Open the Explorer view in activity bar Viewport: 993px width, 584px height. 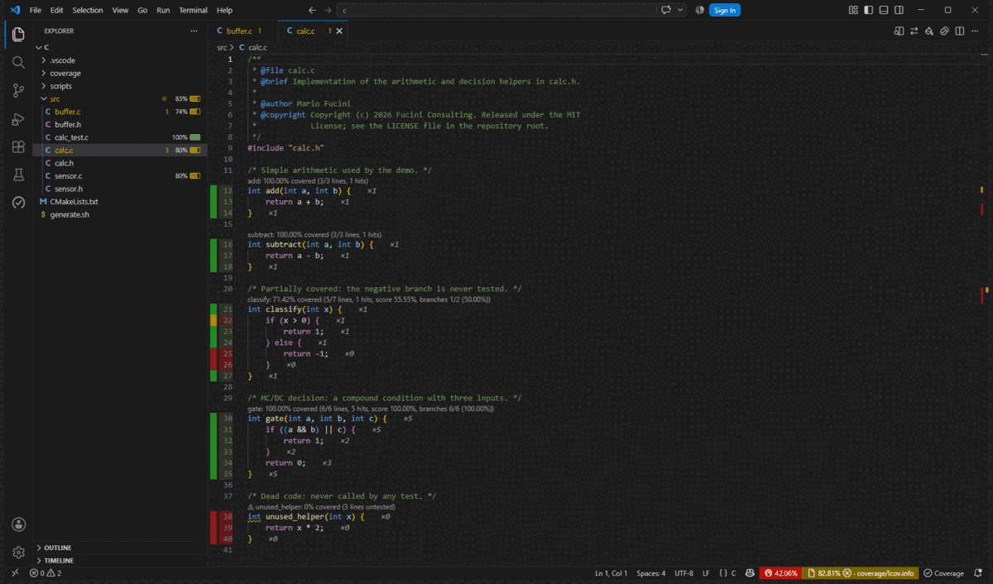18,34
